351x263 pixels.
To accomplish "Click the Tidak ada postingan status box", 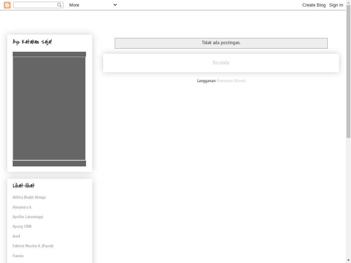I will (221, 43).
